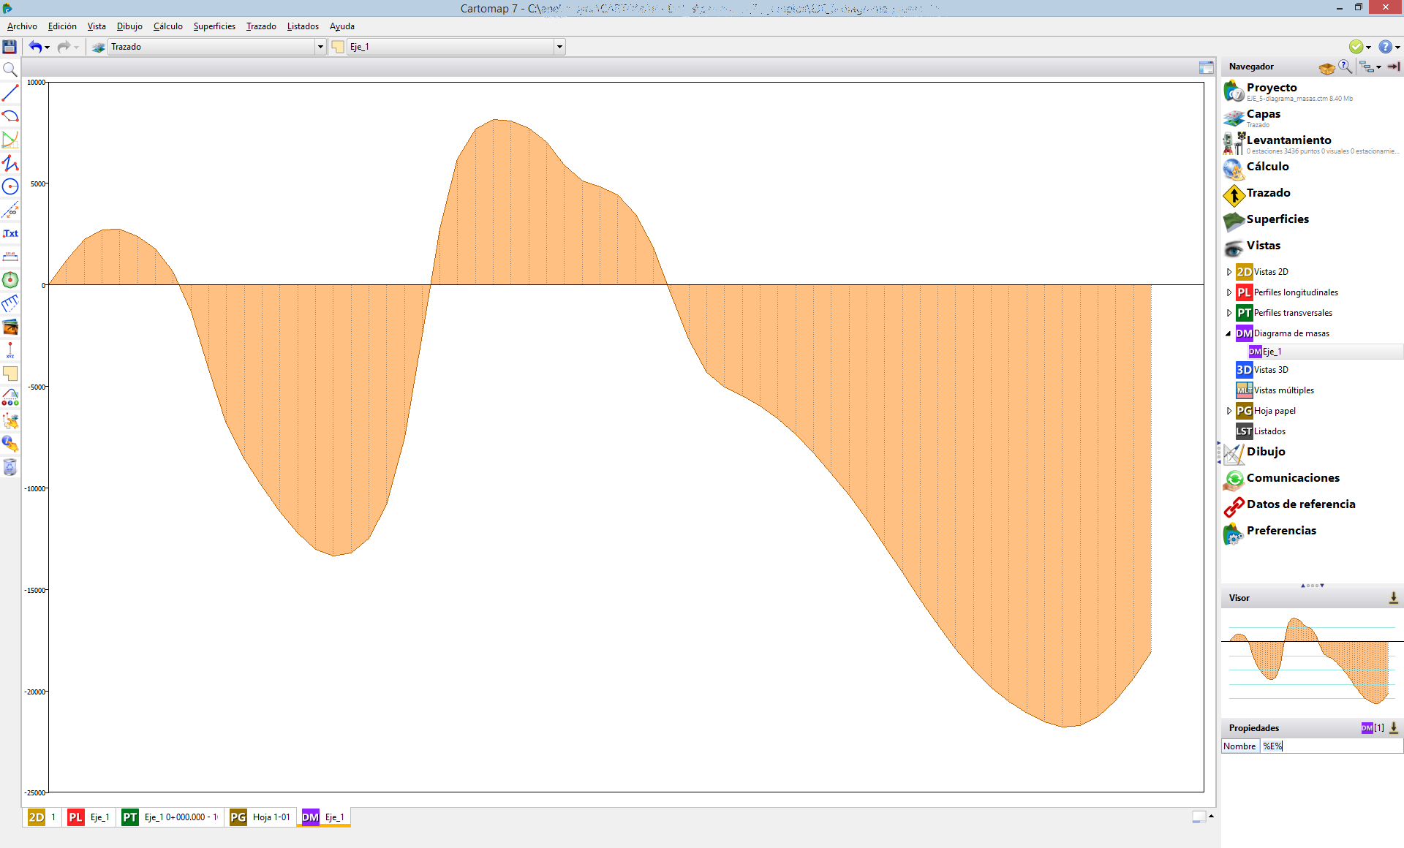
Task: Select the XYZ point tool
Action: pyautogui.click(x=10, y=350)
